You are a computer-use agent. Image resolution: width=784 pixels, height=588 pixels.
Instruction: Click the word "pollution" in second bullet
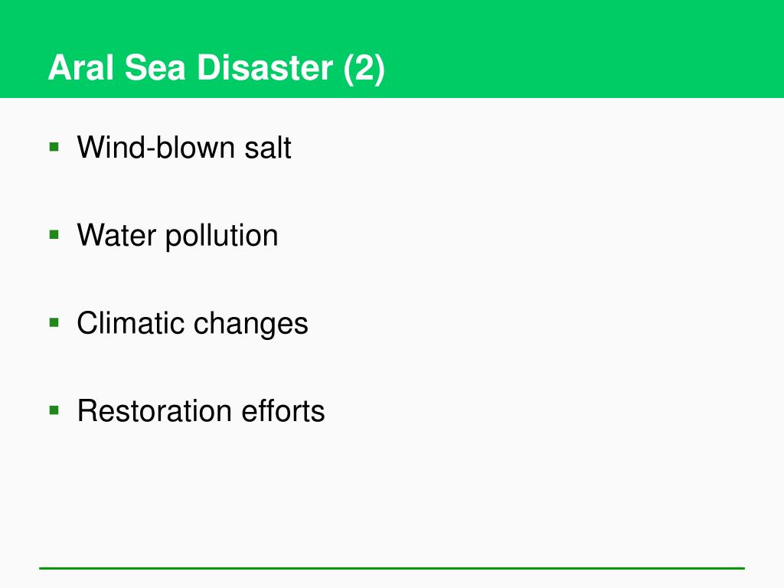221,236
